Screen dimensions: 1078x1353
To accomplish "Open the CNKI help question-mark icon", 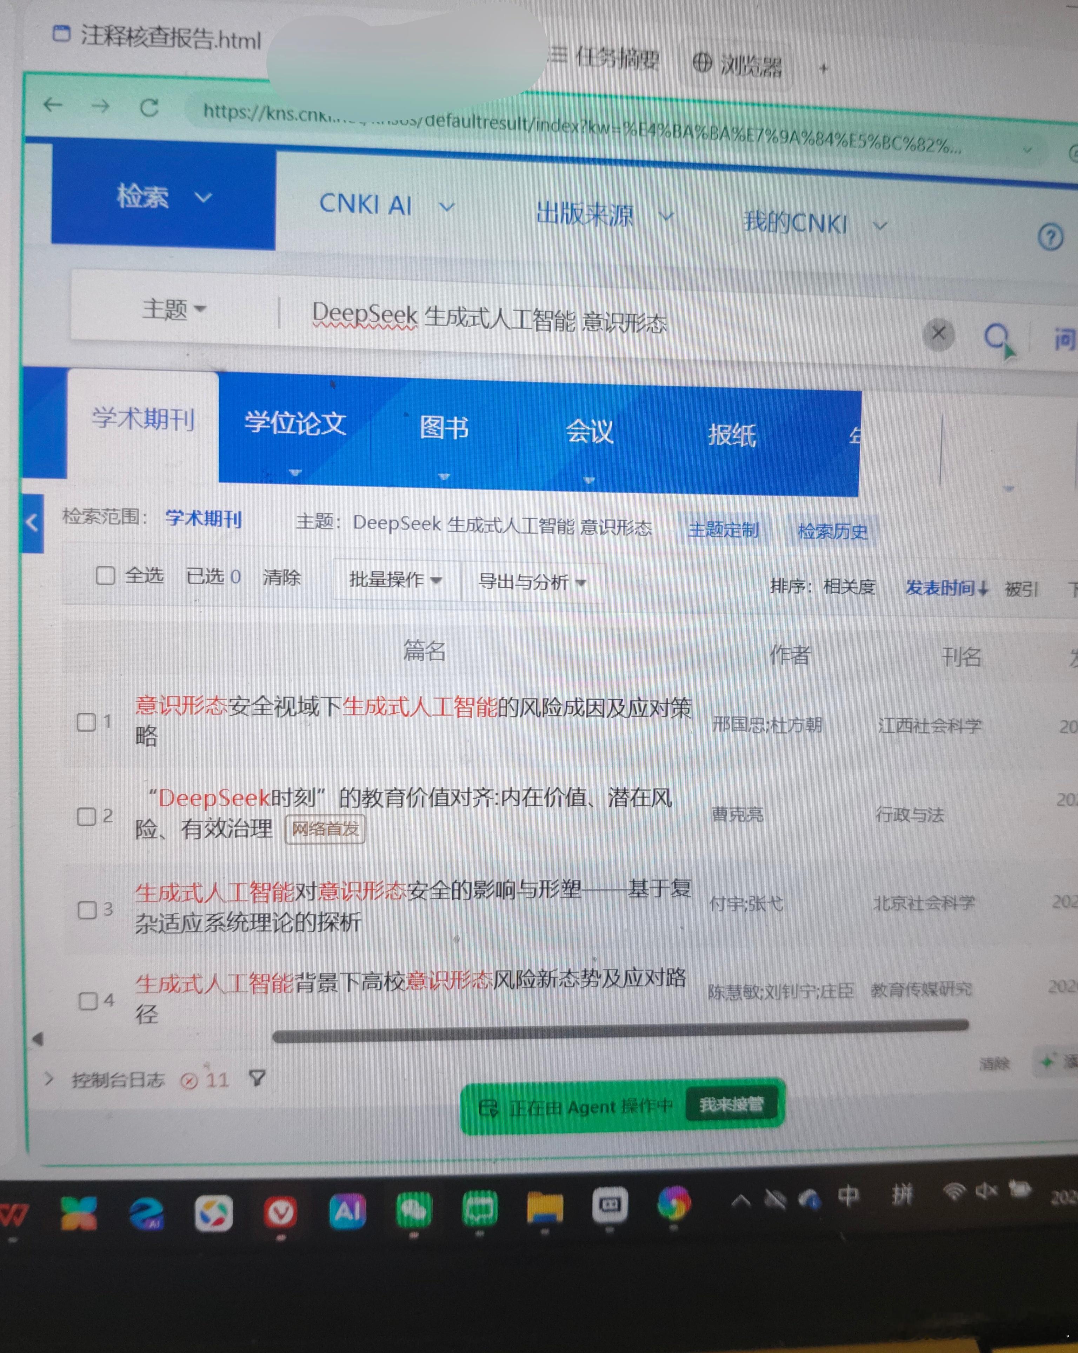I will (1050, 237).
